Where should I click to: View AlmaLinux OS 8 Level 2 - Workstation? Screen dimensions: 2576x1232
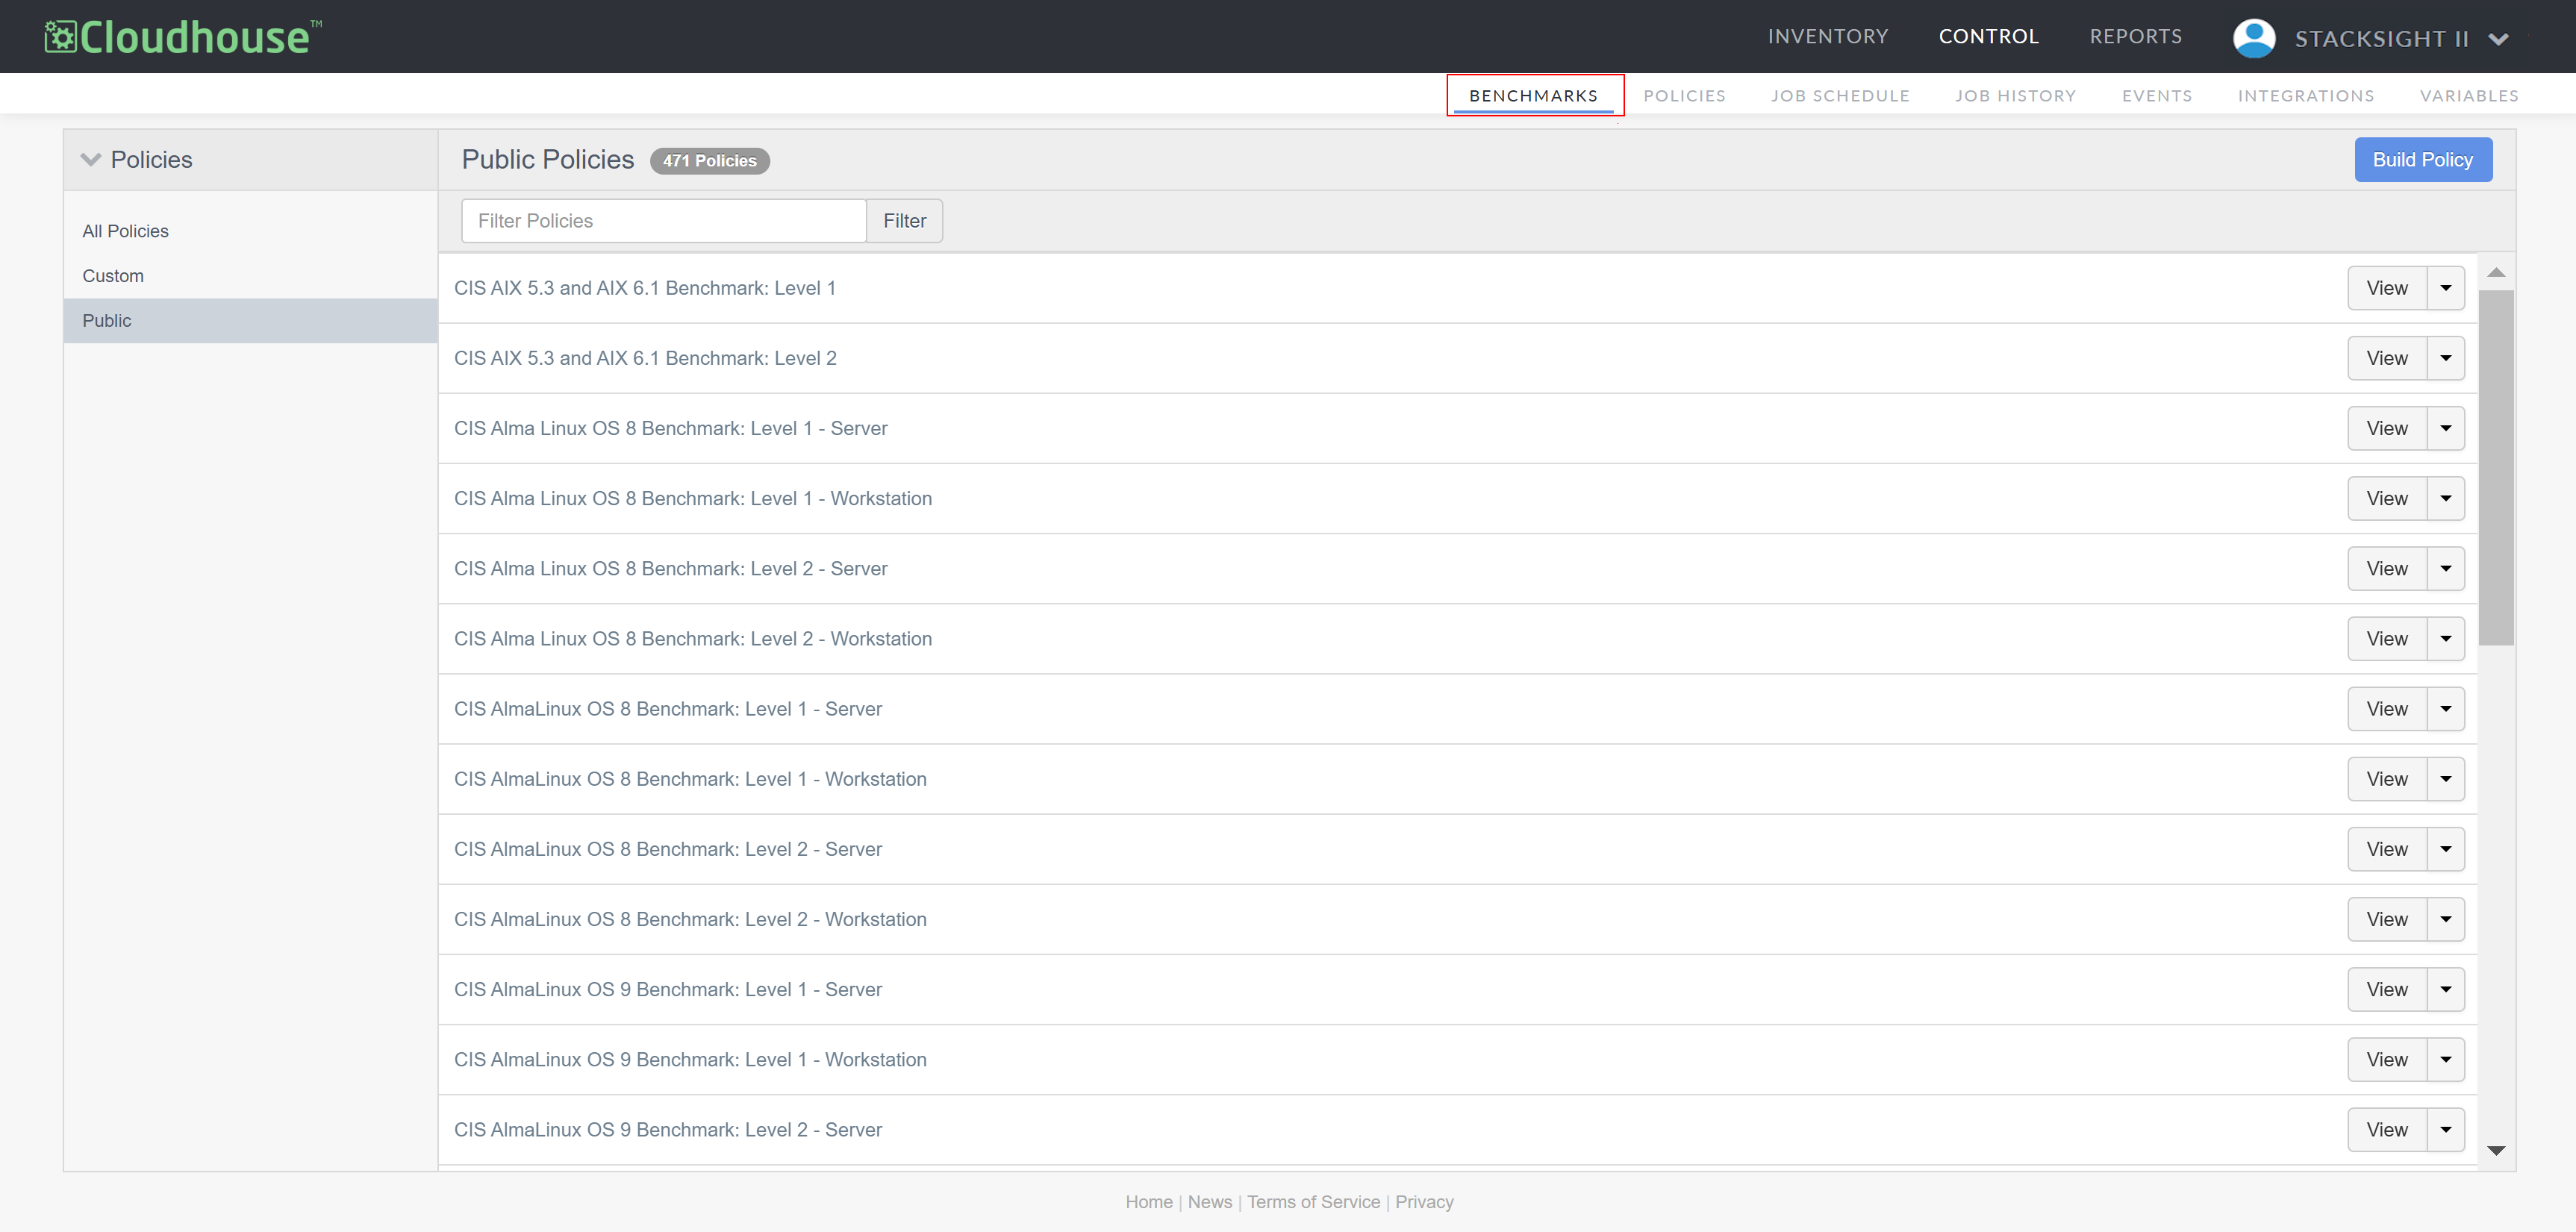[x=2387, y=919]
